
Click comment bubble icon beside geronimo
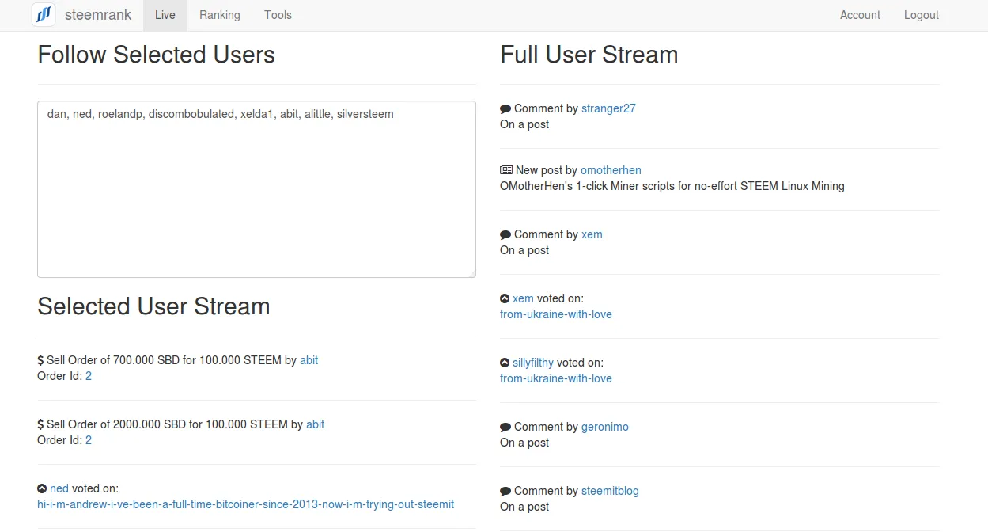[505, 427]
